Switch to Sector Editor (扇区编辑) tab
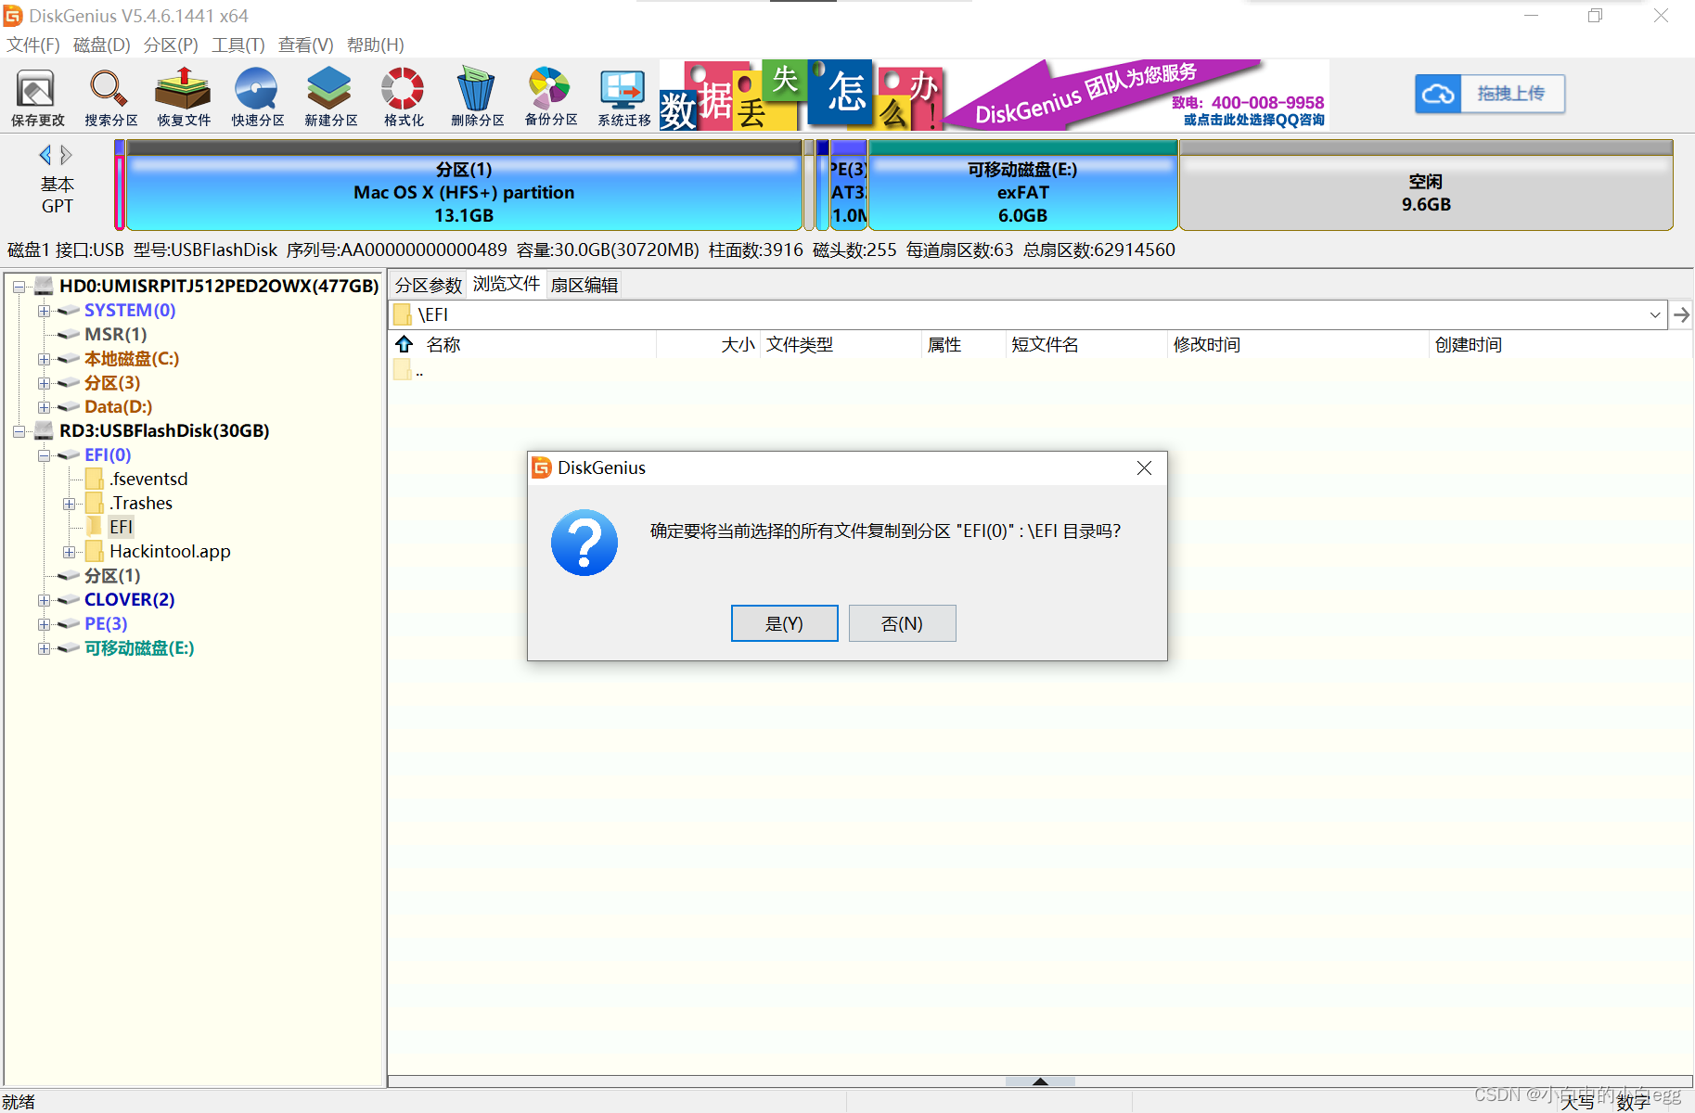 click(x=584, y=285)
